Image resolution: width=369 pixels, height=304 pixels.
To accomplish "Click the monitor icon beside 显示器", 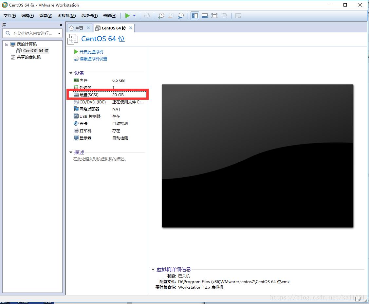I will coord(76,138).
